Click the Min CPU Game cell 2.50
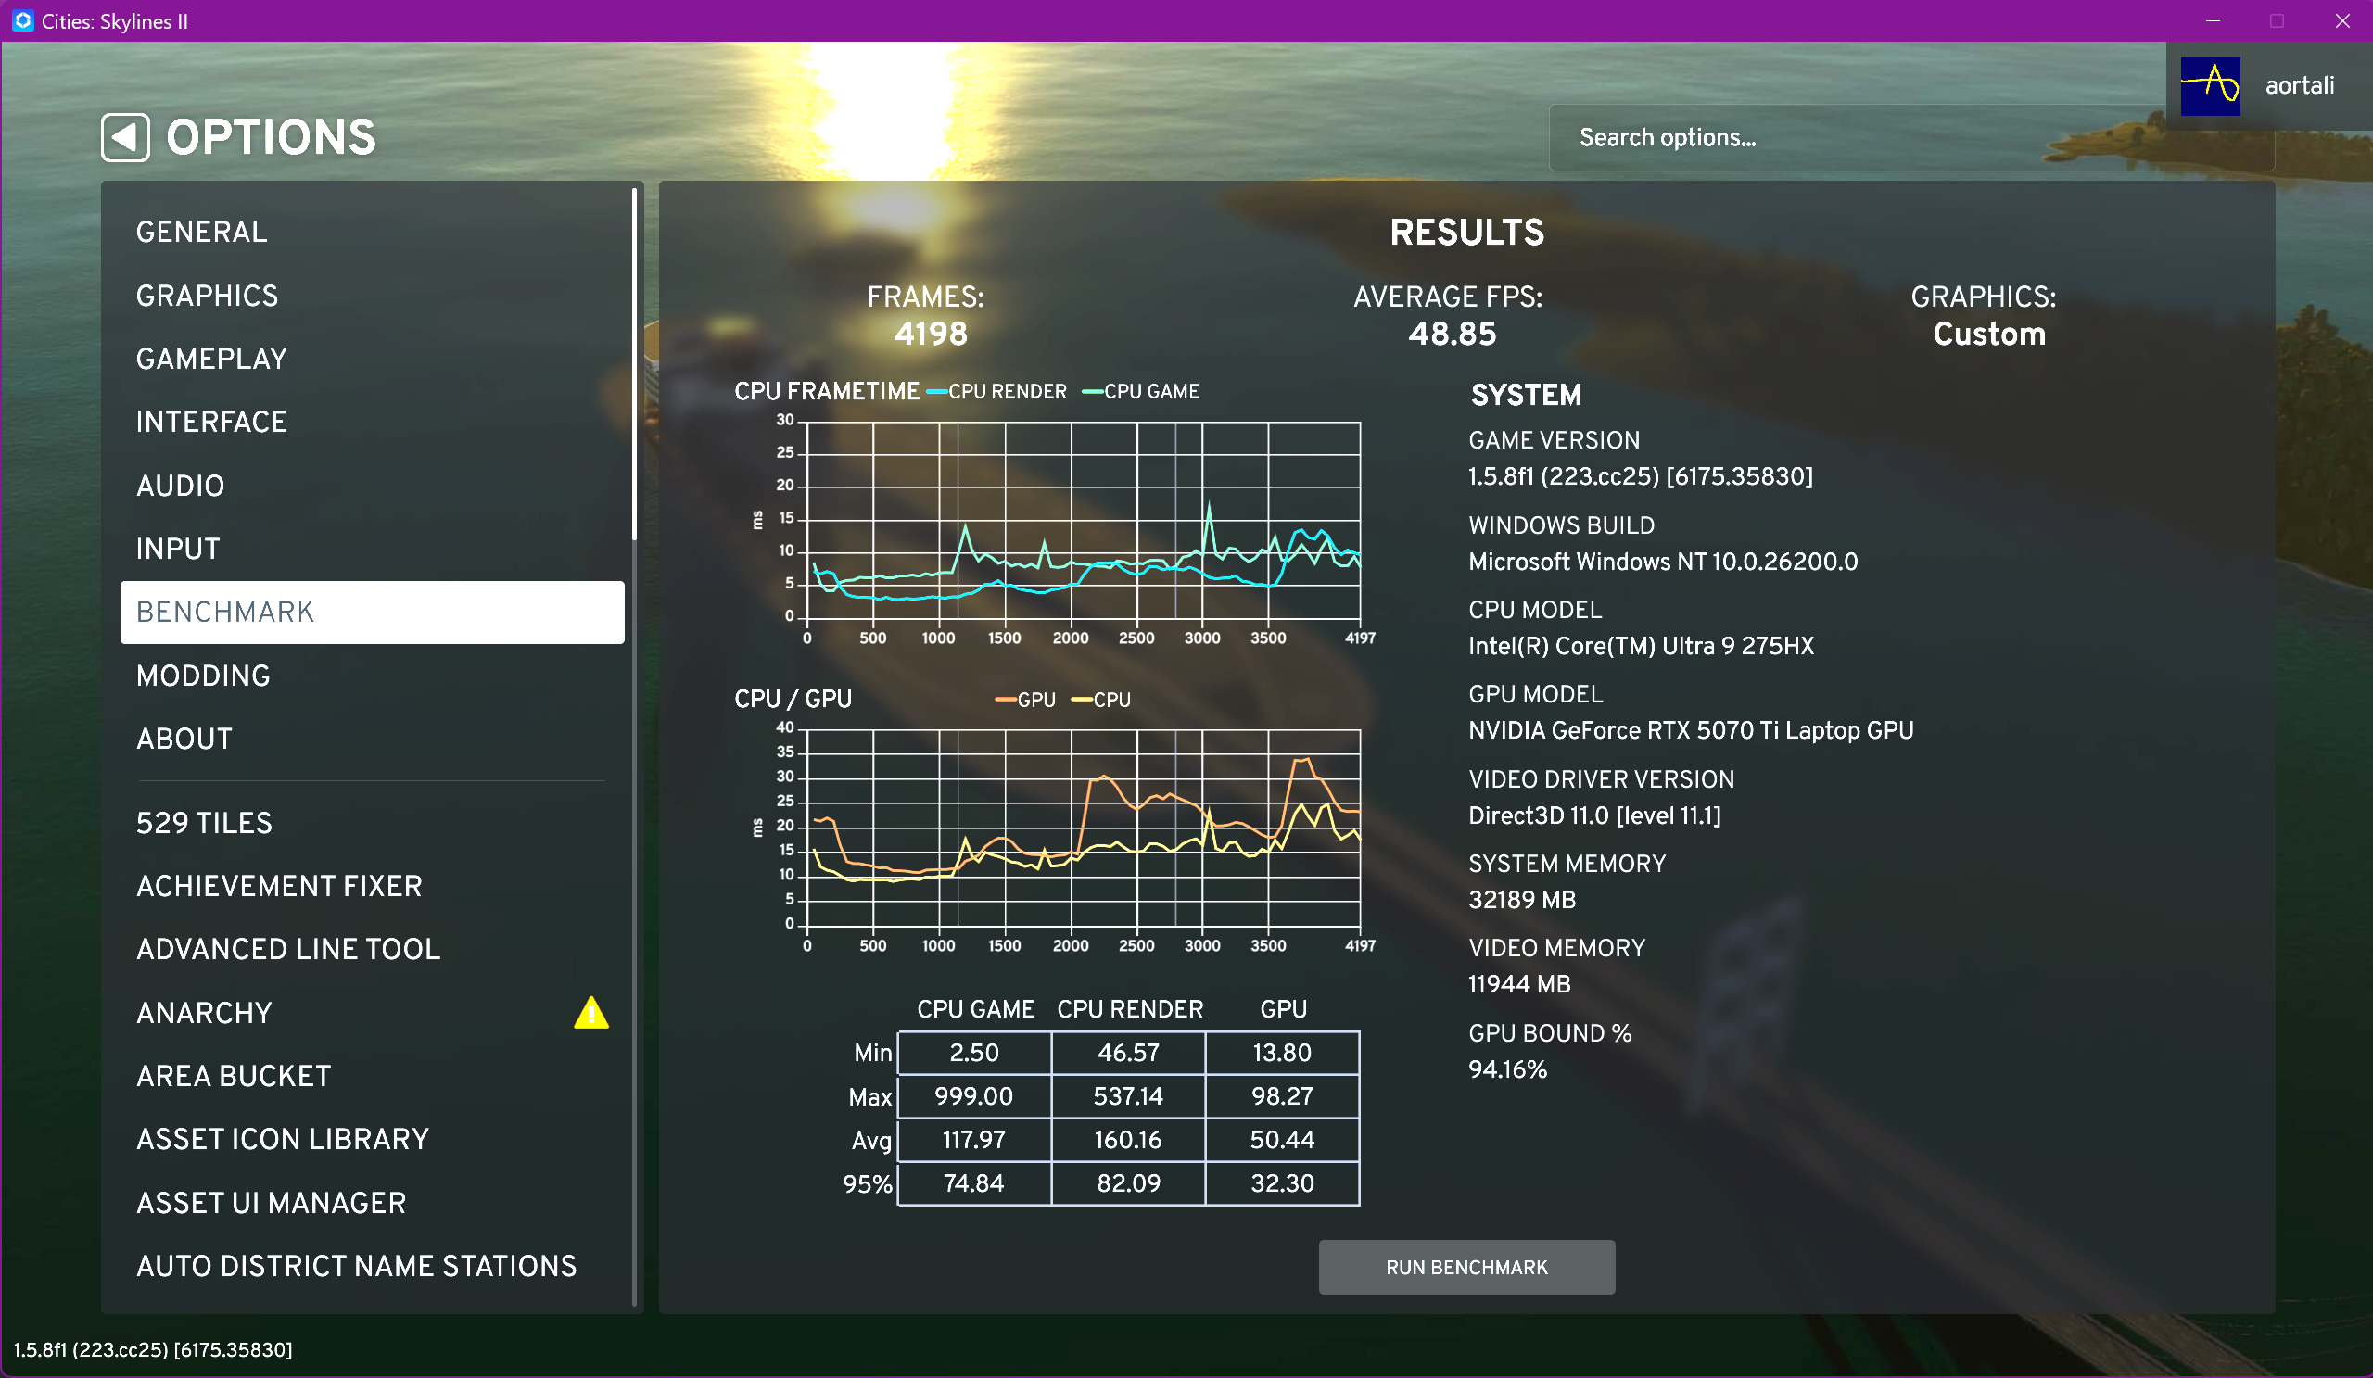The height and width of the screenshot is (1378, 2373). 973,1053
